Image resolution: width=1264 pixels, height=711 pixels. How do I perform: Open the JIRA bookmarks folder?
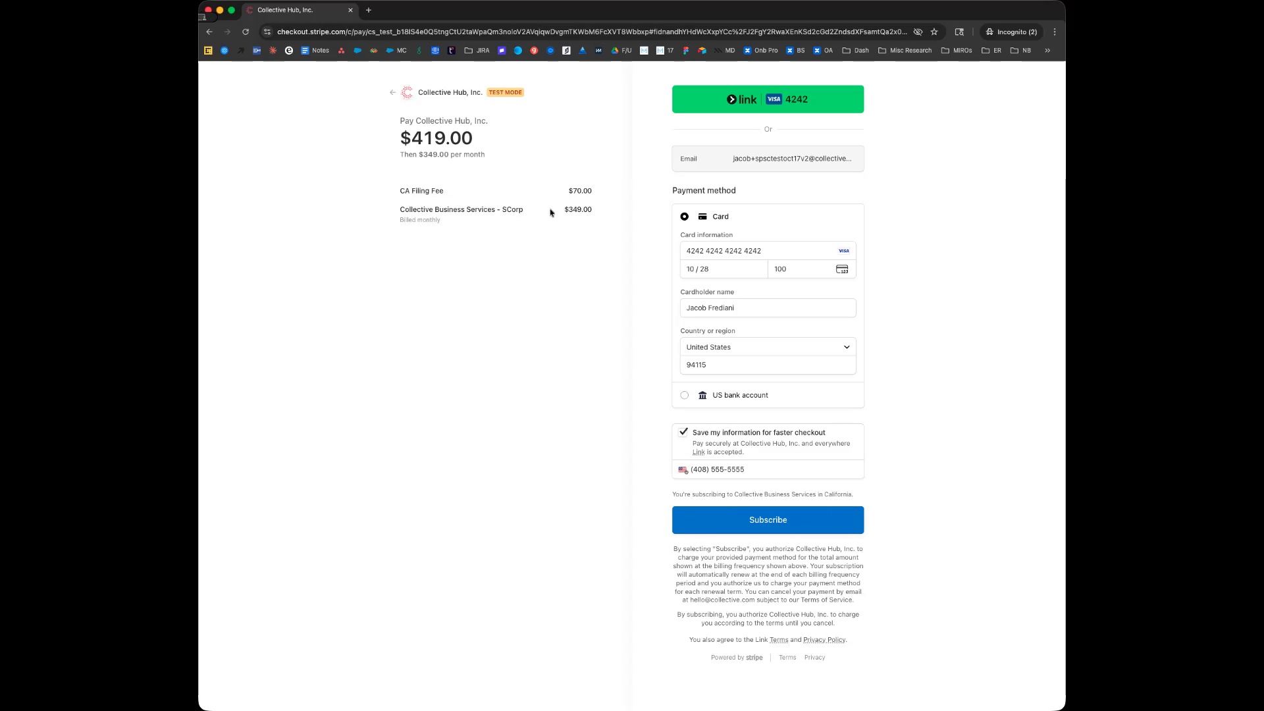coord(477,50)
